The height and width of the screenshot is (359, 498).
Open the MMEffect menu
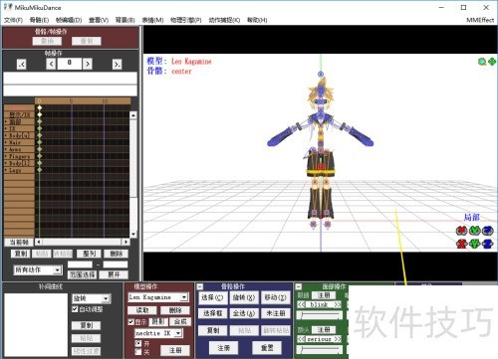click(480, 20)
